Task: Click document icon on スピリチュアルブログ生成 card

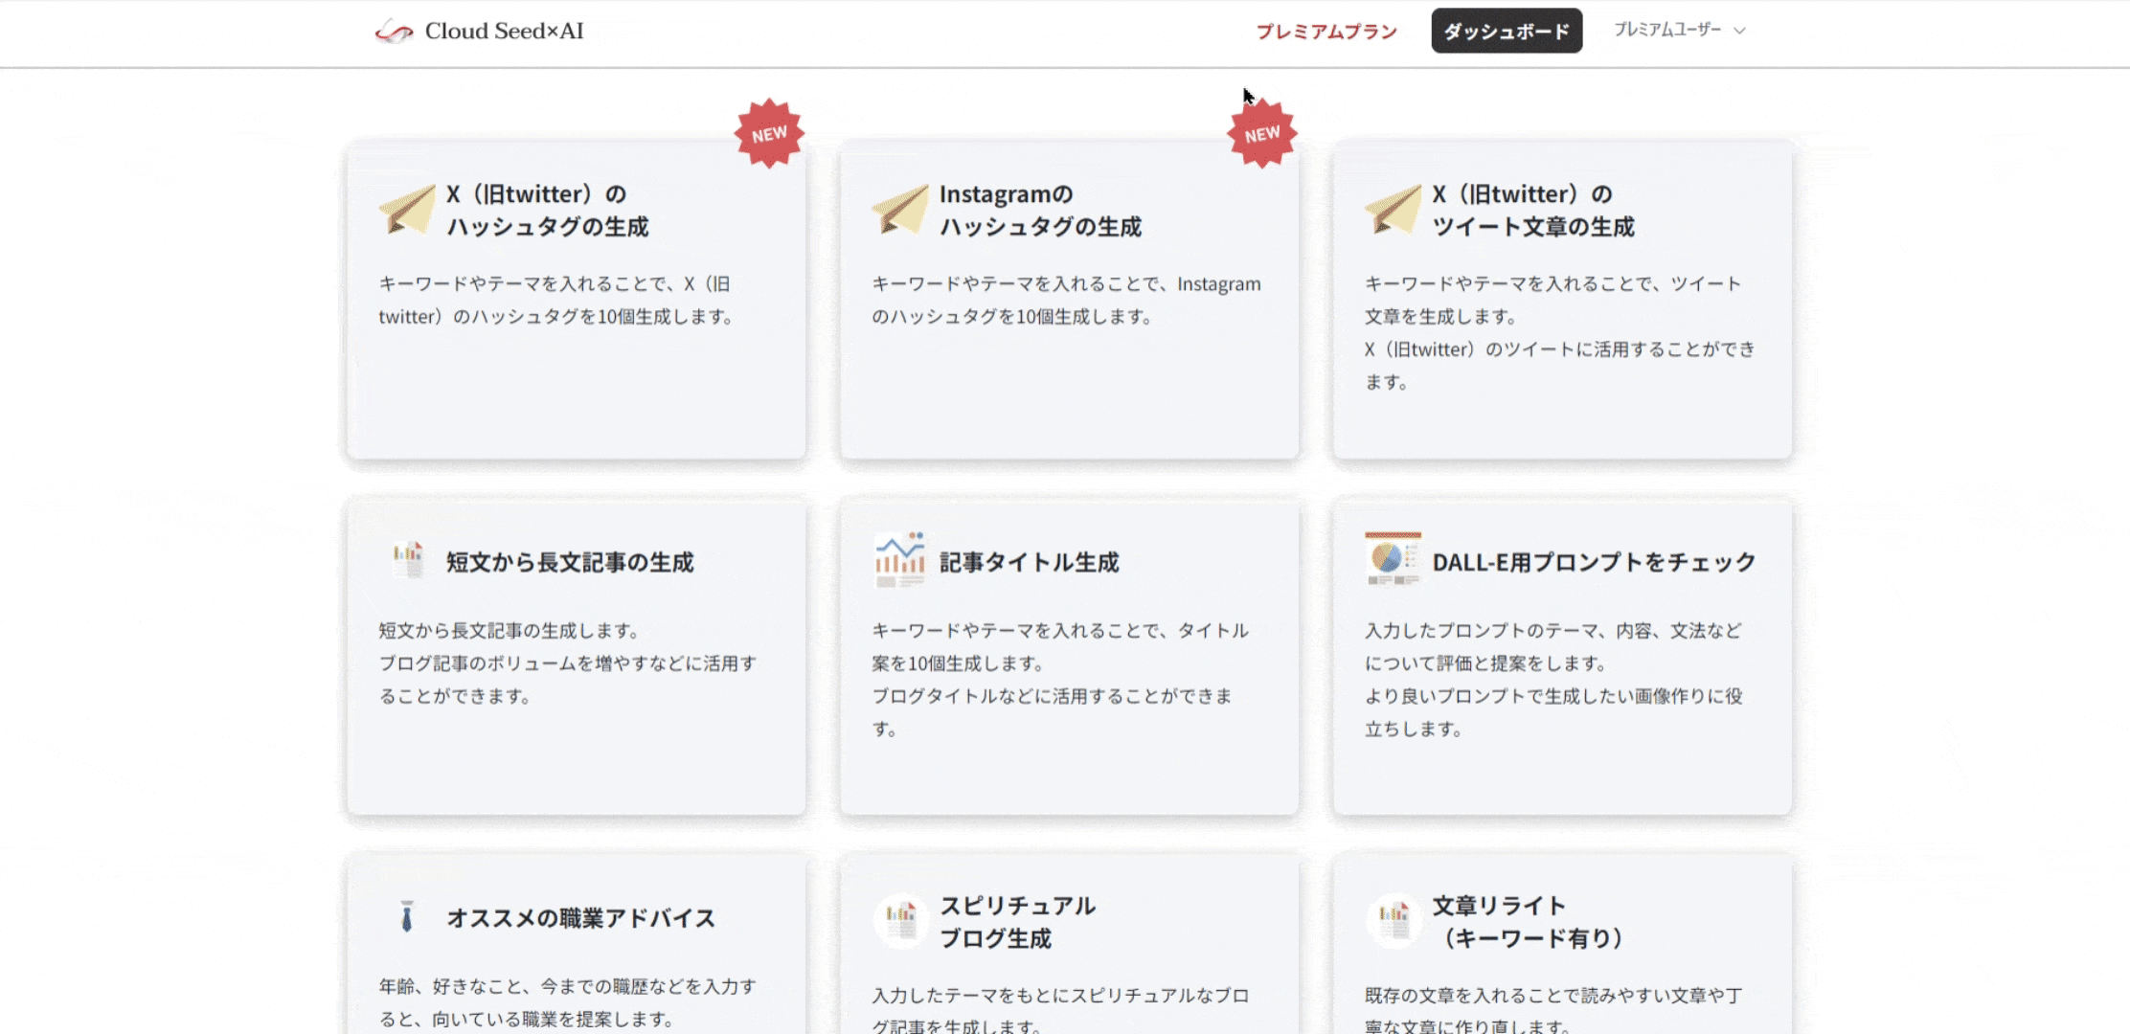Action: pyautogui.click(x=900, y=920)
